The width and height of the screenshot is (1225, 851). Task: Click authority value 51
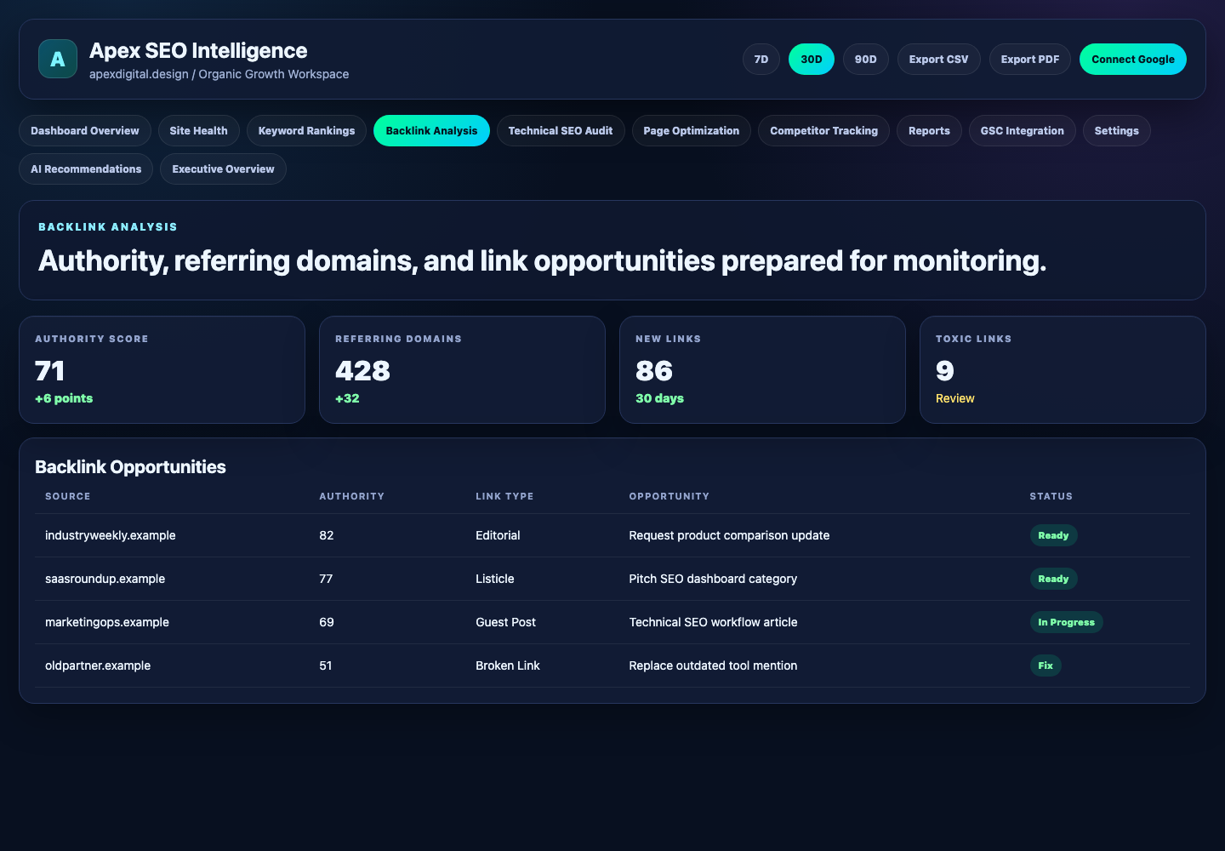click(x=326, y=665)
